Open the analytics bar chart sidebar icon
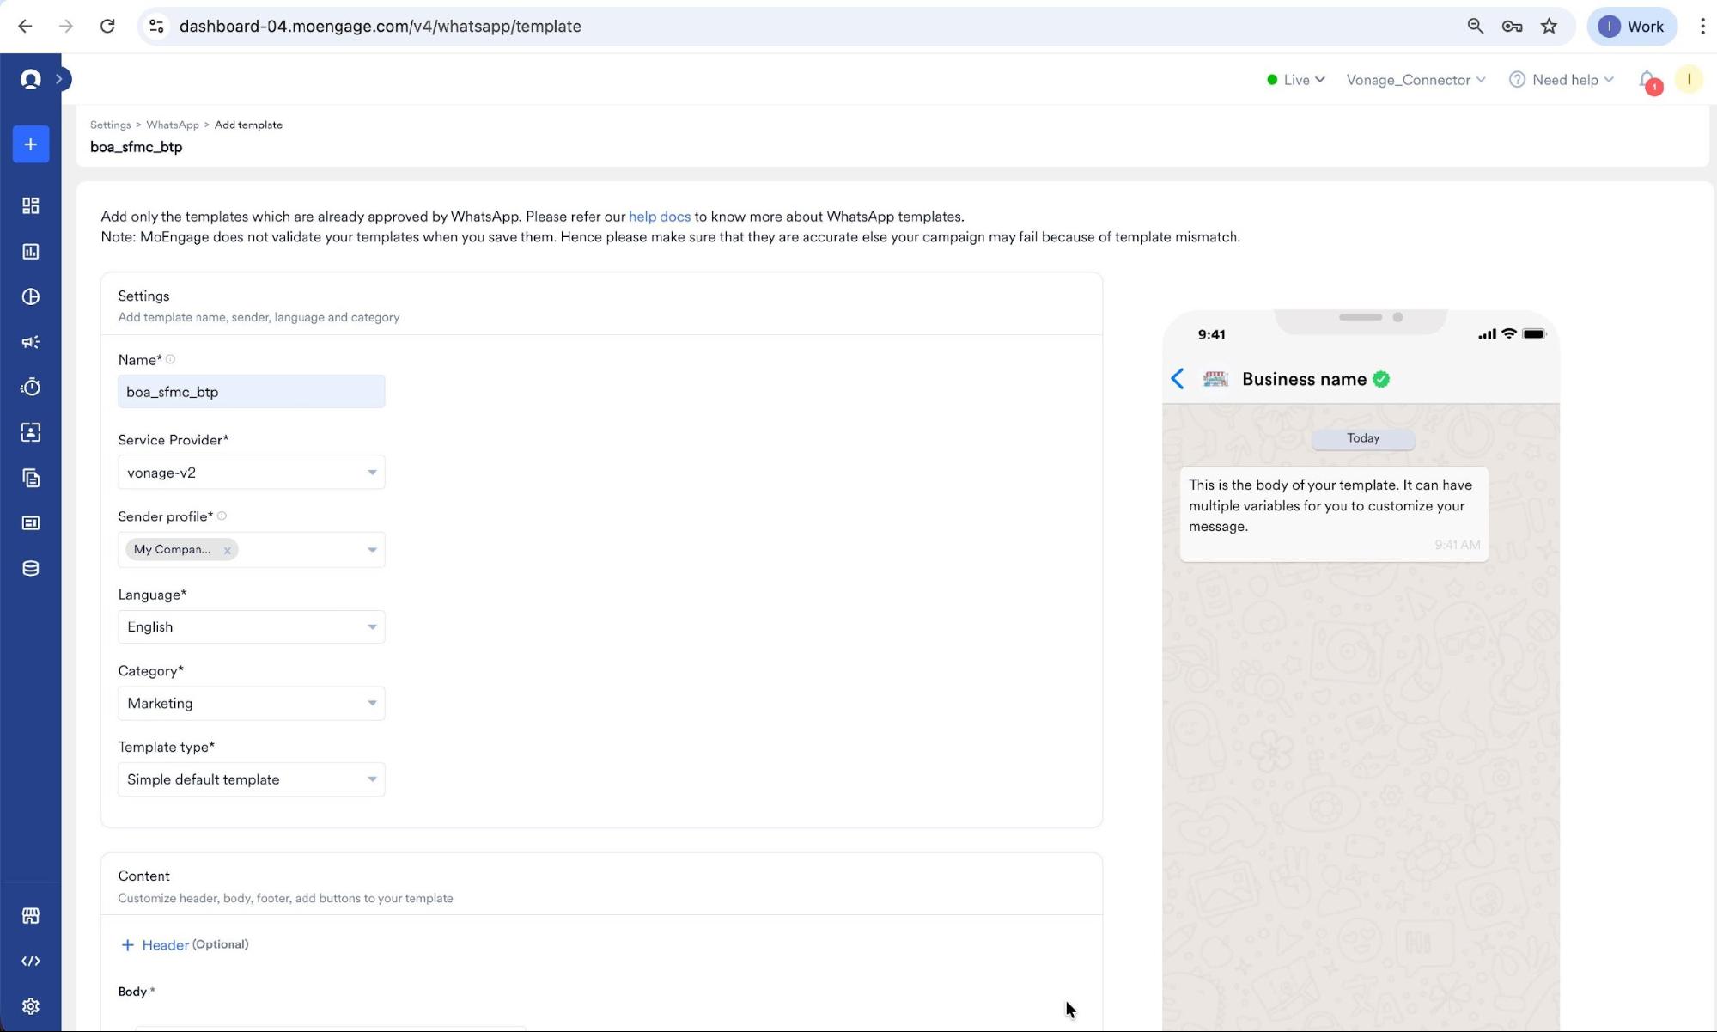The height and width of the screenshot is (1032, 1717). tap(31, 251)
